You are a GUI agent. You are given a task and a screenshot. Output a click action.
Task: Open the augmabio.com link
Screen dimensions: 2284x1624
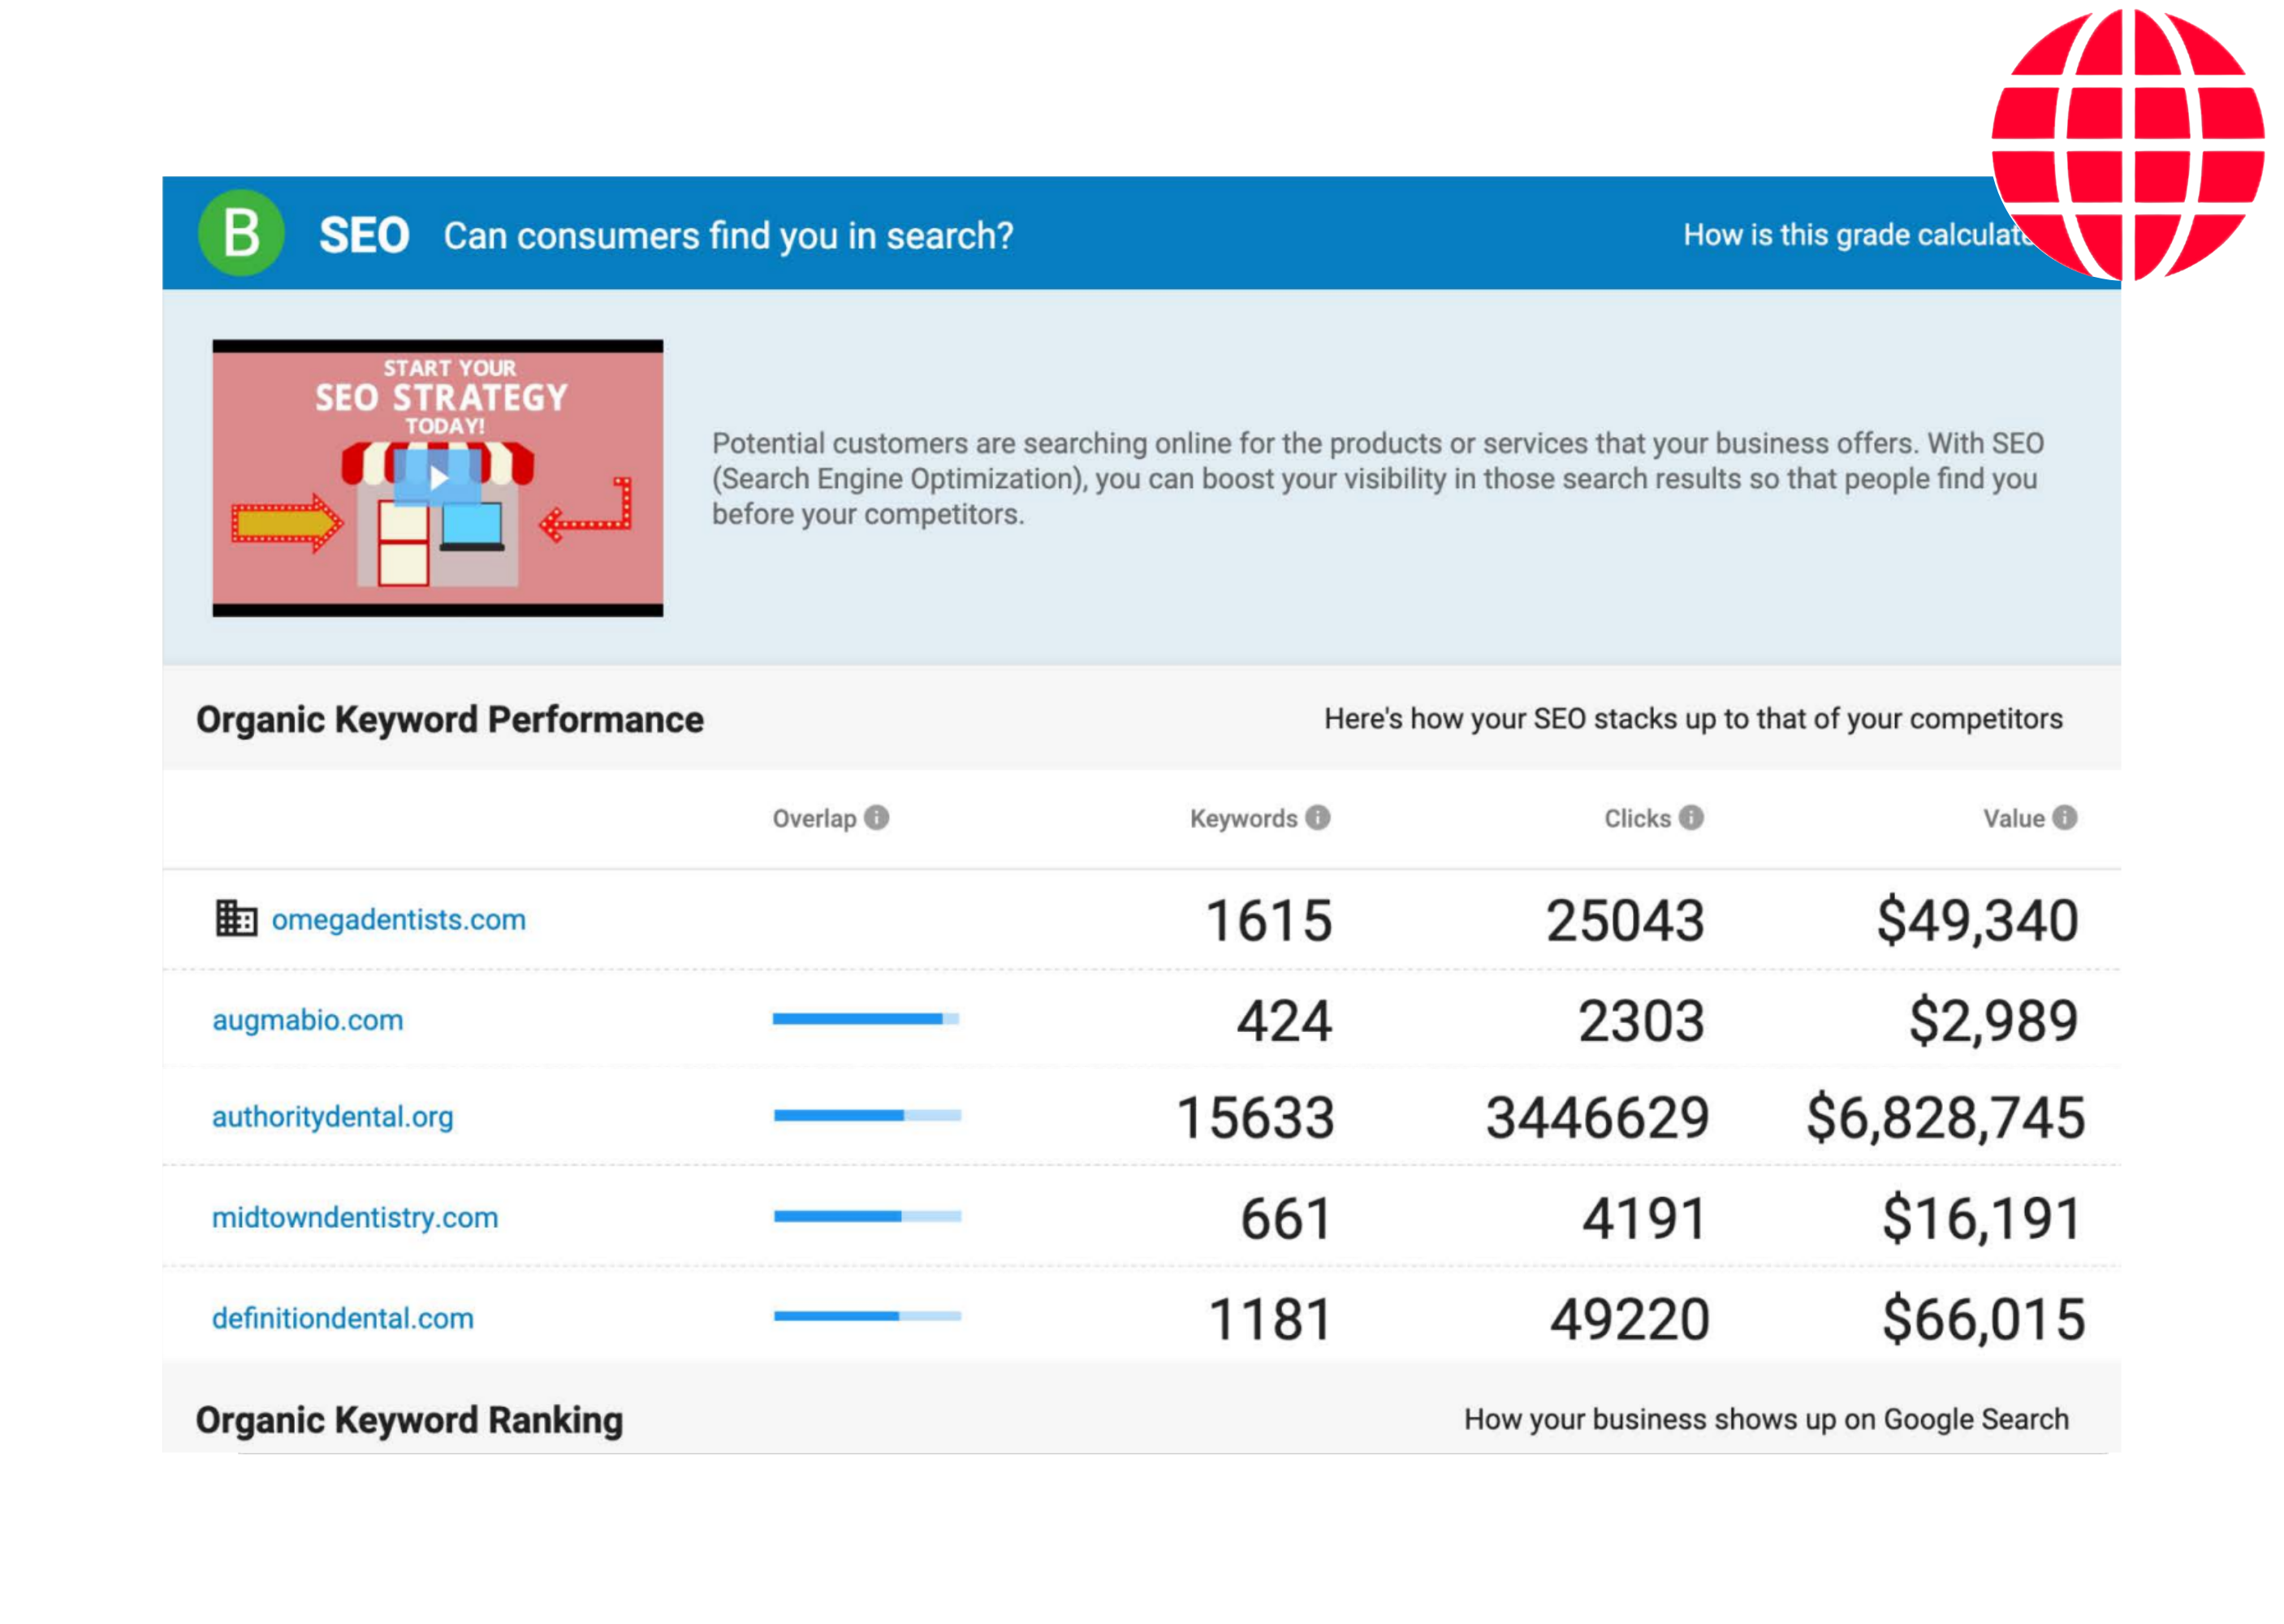tap(307, 1021)
